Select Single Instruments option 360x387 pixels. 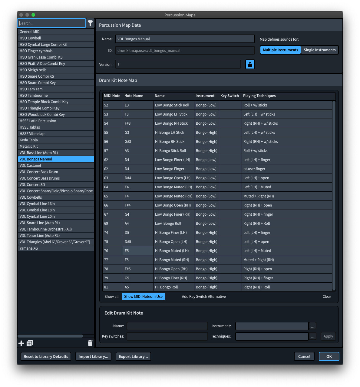(319, 50)
